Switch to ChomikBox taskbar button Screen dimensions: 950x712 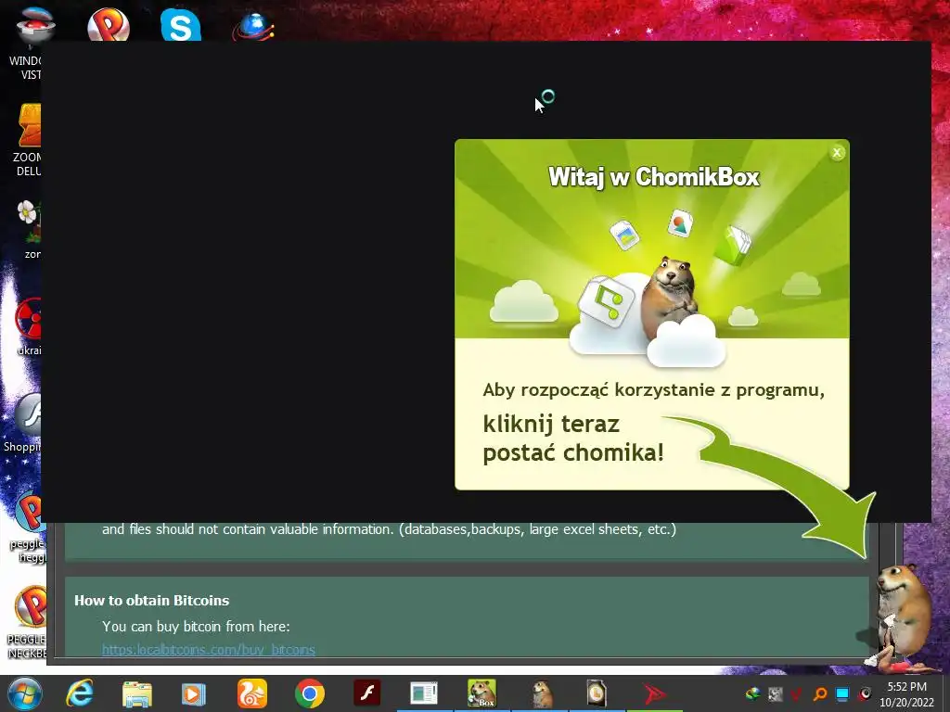point(481,693)
